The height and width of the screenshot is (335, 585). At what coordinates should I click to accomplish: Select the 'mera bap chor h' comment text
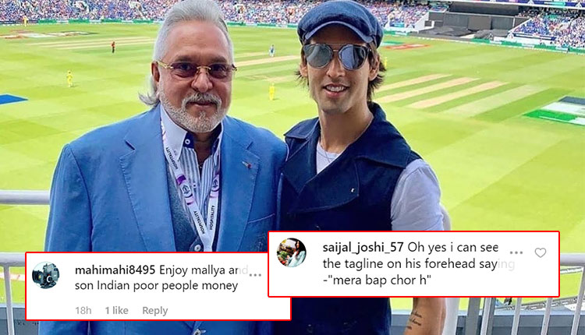point(379,280)
